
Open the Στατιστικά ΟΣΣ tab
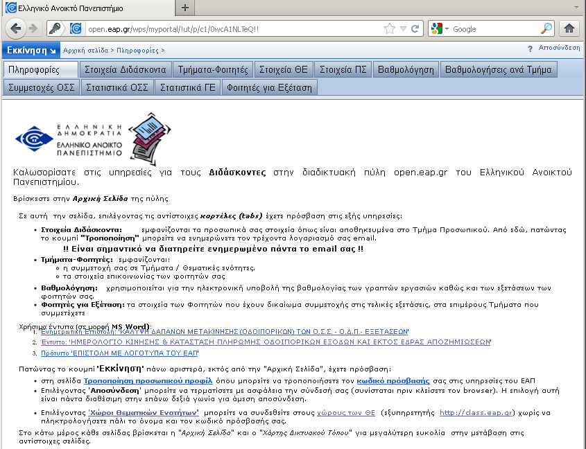117,87
